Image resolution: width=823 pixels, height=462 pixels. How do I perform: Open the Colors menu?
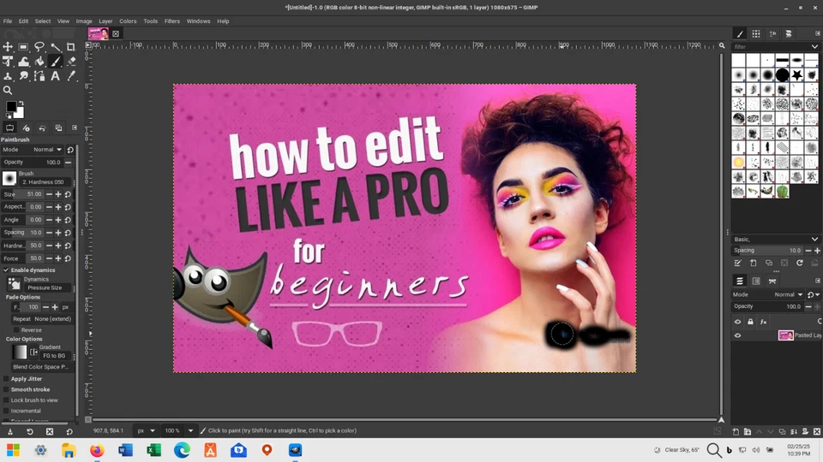[128, 21]
